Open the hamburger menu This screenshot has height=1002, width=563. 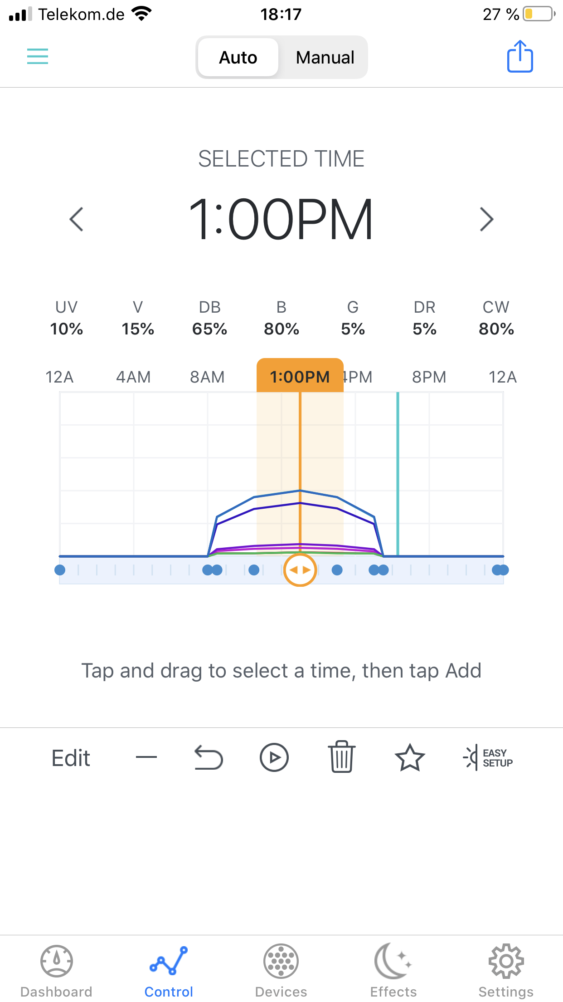coord(38,56)
